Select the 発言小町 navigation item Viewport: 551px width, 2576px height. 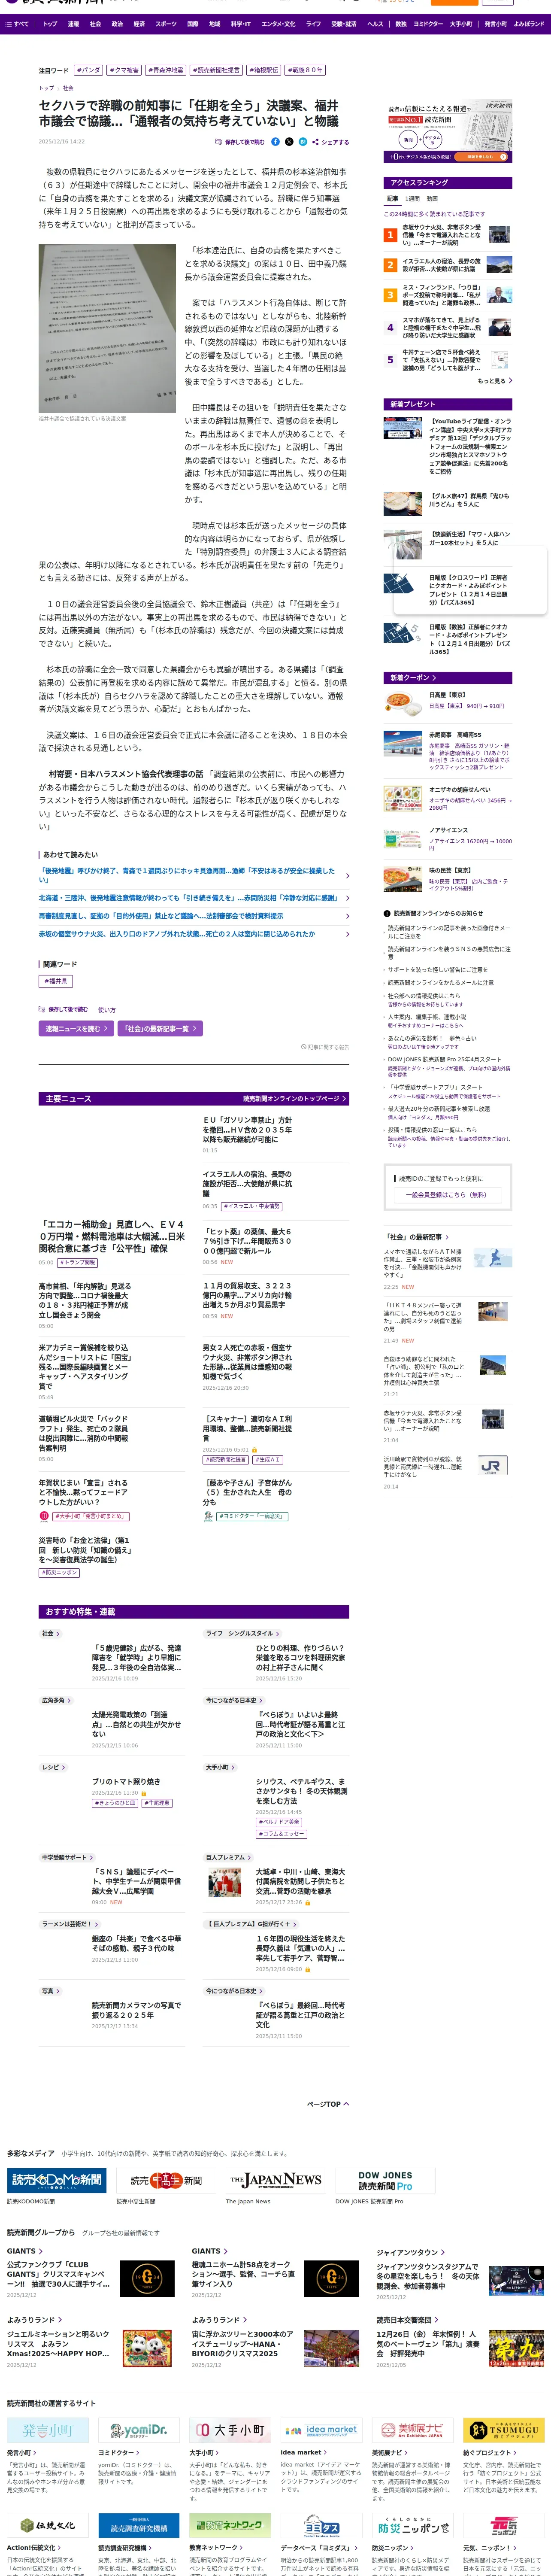pyautogui.click(x=497, y=23)
